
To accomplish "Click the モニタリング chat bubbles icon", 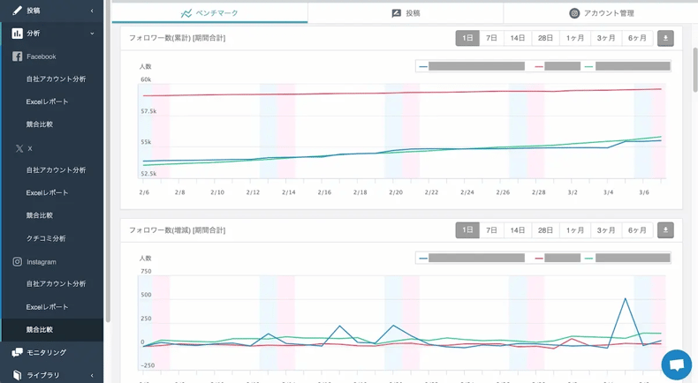I will point(17,352).
